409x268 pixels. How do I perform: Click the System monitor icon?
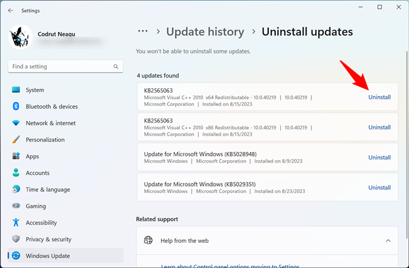16,90
